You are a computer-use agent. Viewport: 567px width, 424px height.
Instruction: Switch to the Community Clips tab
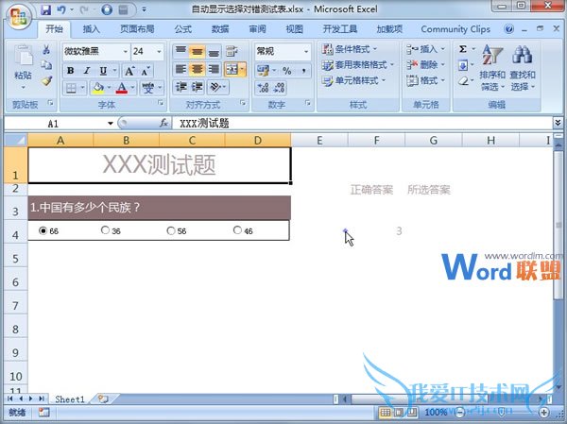(455, 29)
